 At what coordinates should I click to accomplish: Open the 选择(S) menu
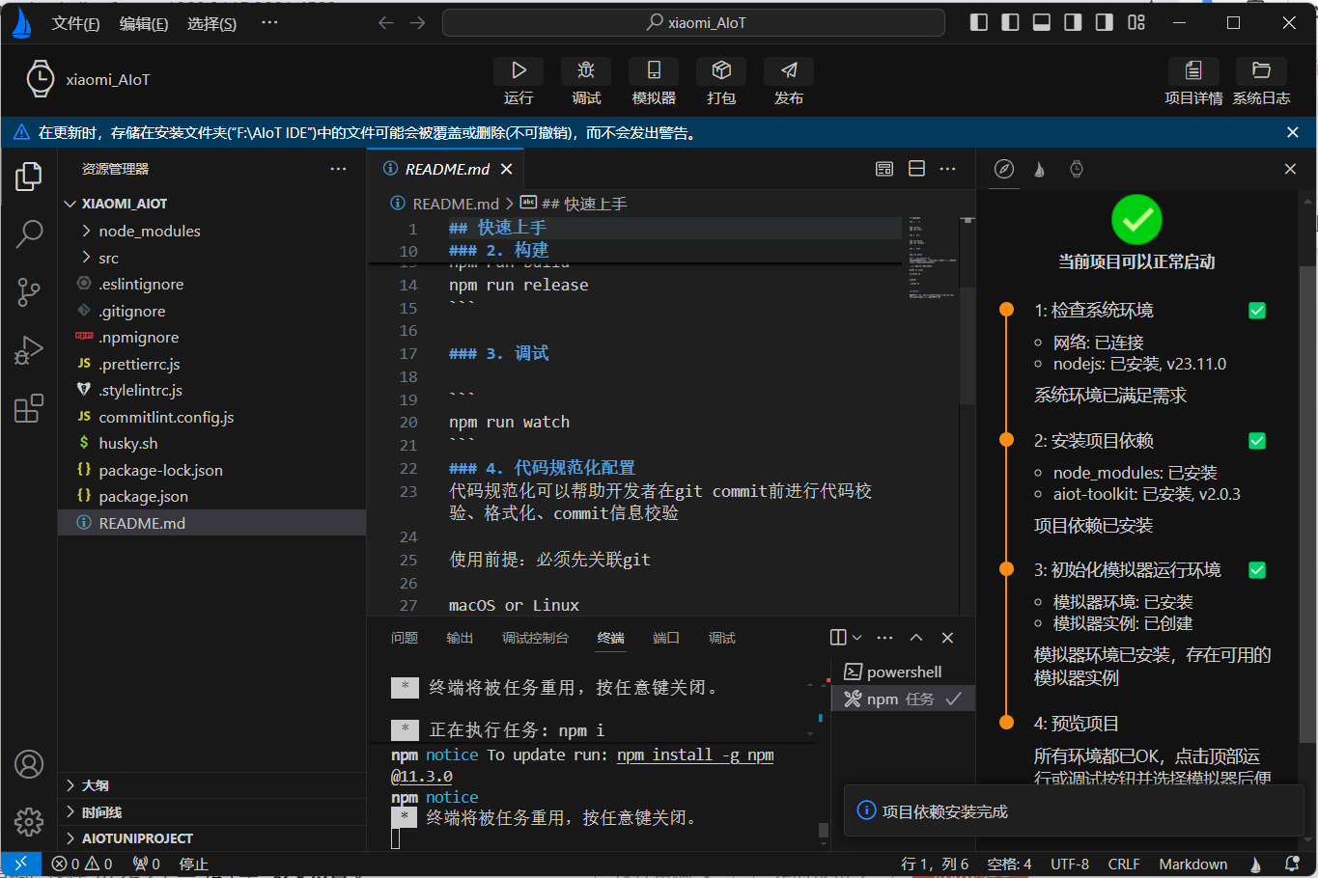211,23
